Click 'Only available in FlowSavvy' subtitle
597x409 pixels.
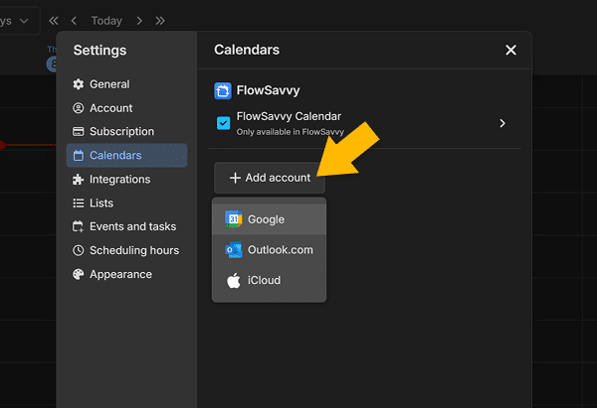pyautogui.click(x=291, y=132)
